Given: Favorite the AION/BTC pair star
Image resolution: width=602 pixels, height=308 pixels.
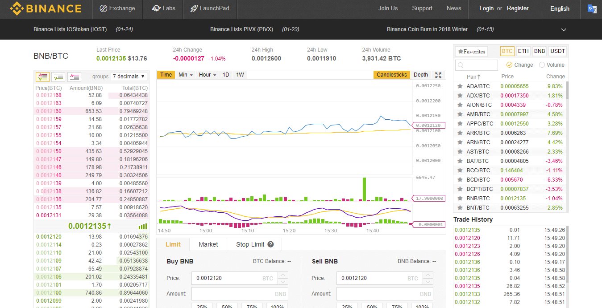Looking at the screenshot, I should (460, 105).
